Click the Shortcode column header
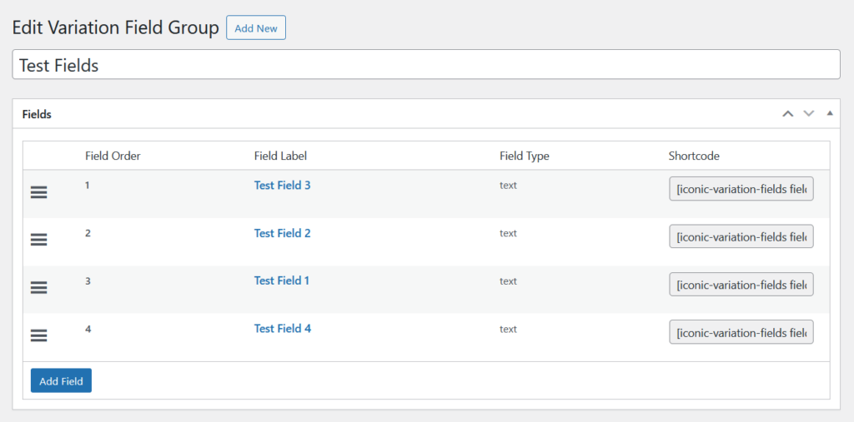854x422 pixels. click(x=694, y=156)
